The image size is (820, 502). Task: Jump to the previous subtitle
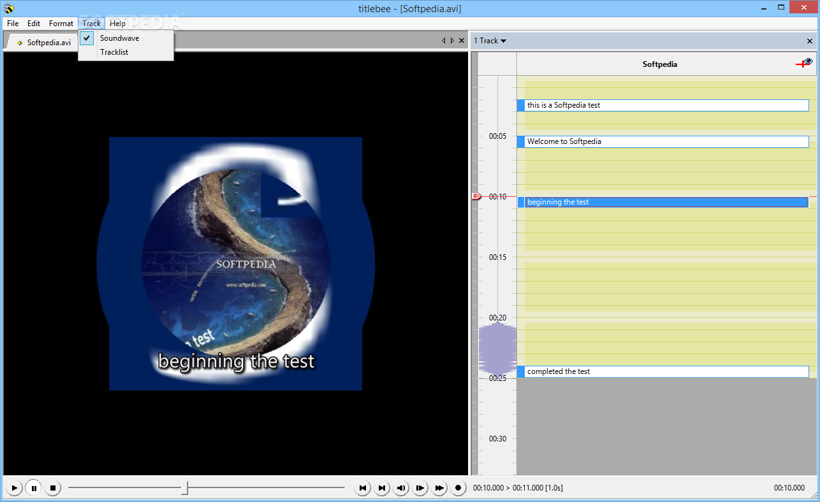363,488
